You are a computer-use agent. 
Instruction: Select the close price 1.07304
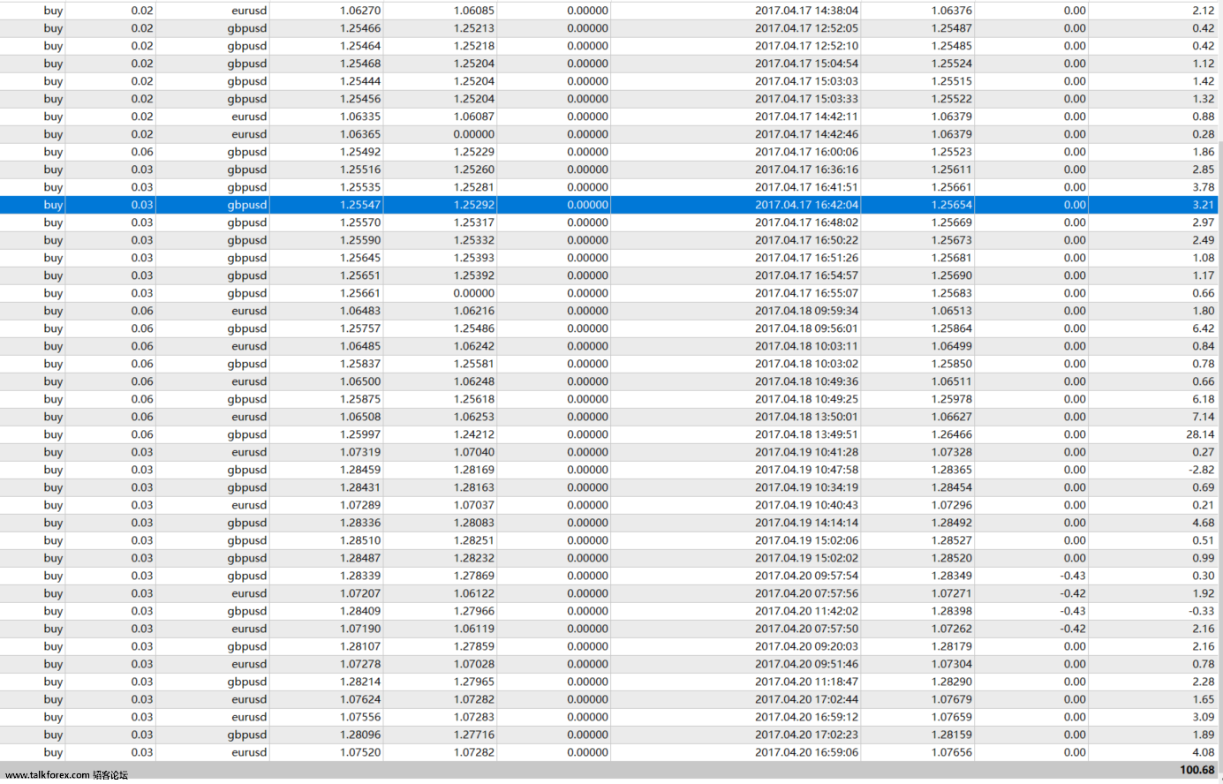pos(951,664)
